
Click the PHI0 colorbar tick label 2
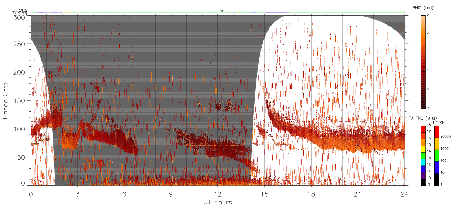point(428,33)
